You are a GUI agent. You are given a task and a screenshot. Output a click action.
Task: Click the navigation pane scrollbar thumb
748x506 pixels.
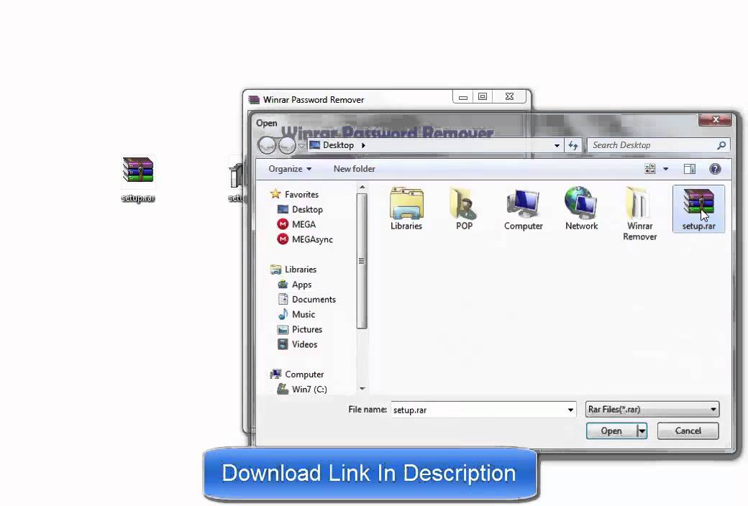coord(362,261)
